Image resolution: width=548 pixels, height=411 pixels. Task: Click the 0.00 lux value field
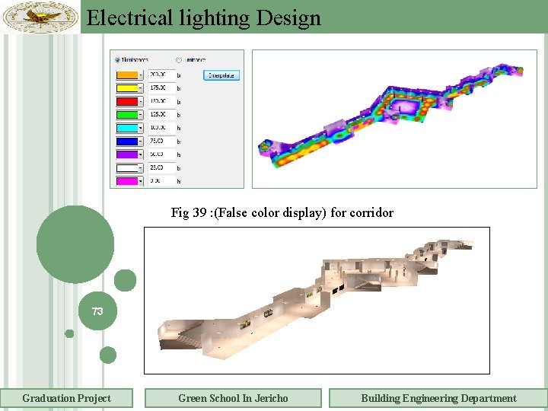pos(161,181)
